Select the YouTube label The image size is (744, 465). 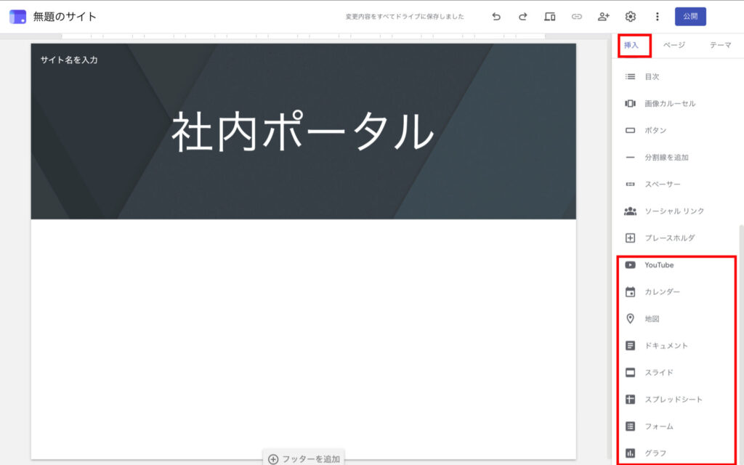(x=659, y=264)
